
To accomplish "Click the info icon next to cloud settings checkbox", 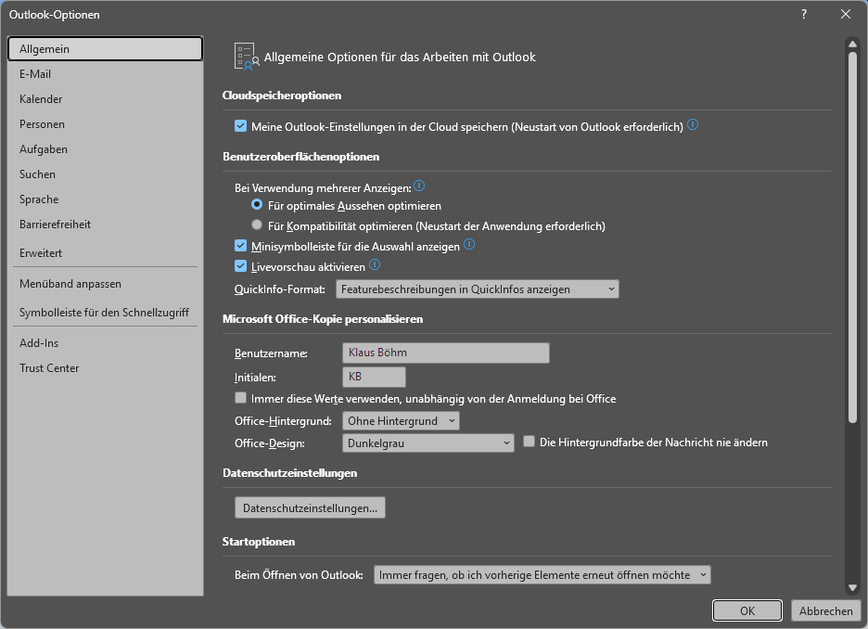I will coord(693,124).
